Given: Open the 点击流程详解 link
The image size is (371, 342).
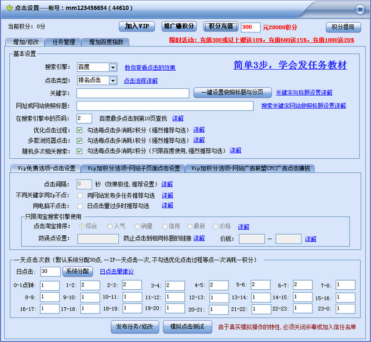Looking at the screenshot, I should pyautogui.click(x=141, y=81).
